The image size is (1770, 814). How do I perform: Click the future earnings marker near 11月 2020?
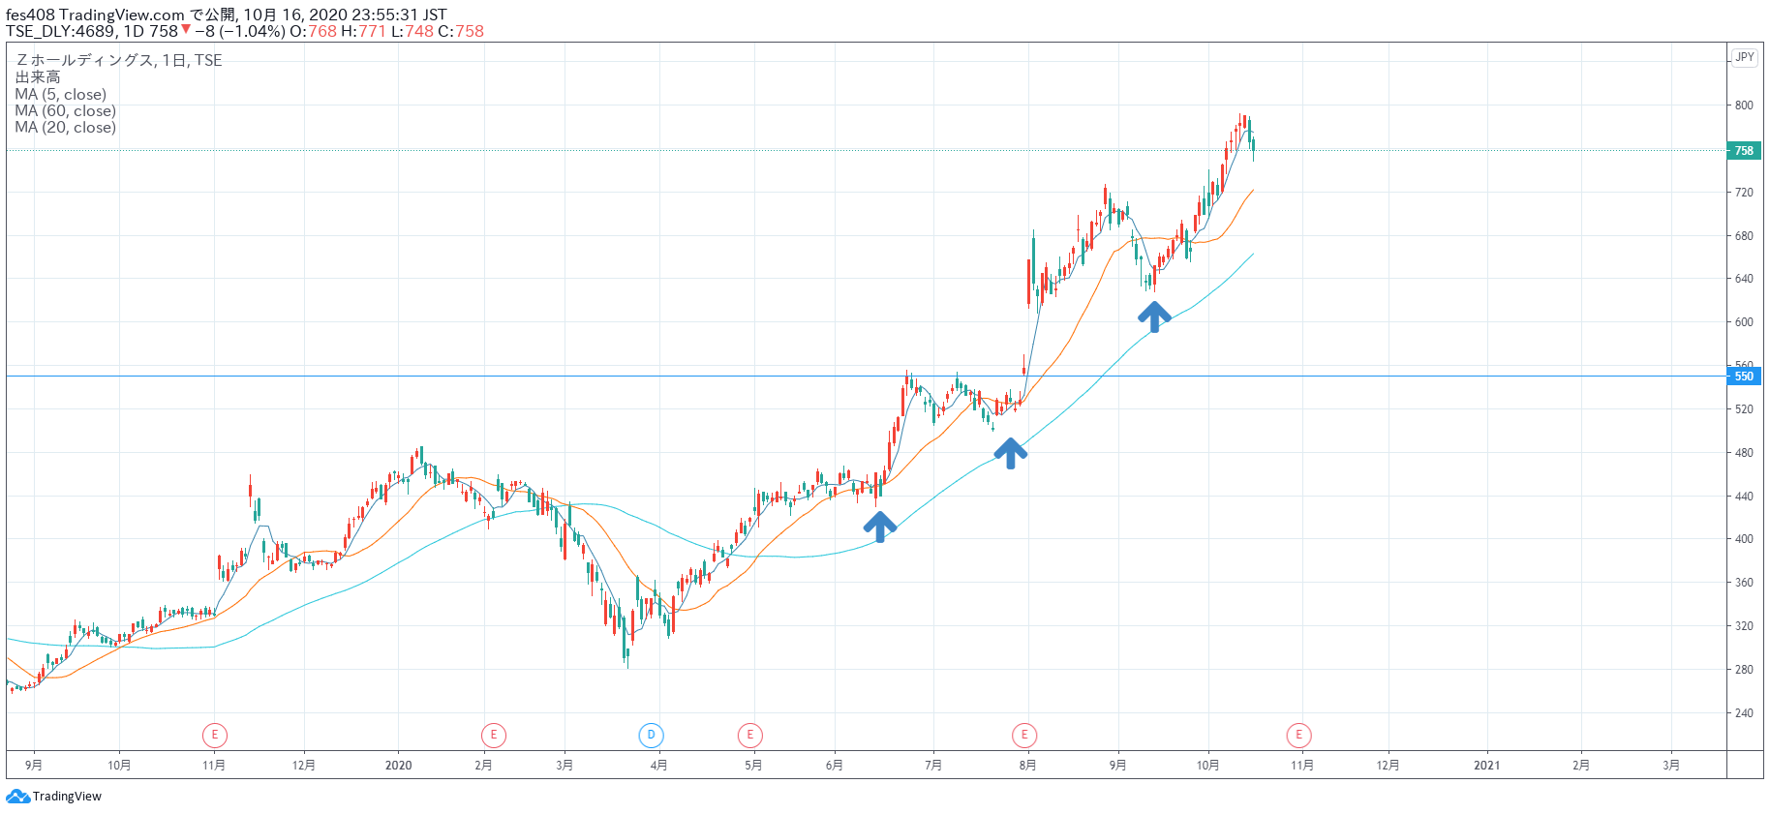(x=1298, y=736)
